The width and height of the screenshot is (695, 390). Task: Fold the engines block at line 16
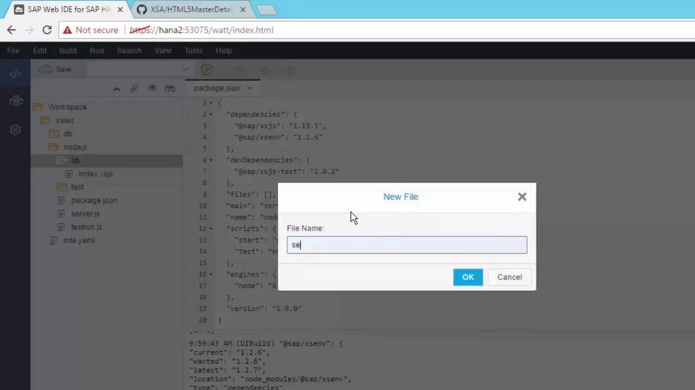pos(211,274)
